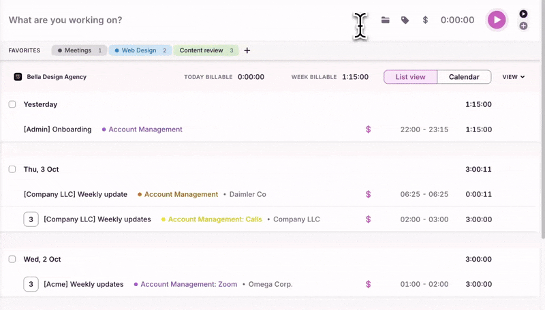Tick the Wed, 2 Oct group checkbox

pos(12,259)
